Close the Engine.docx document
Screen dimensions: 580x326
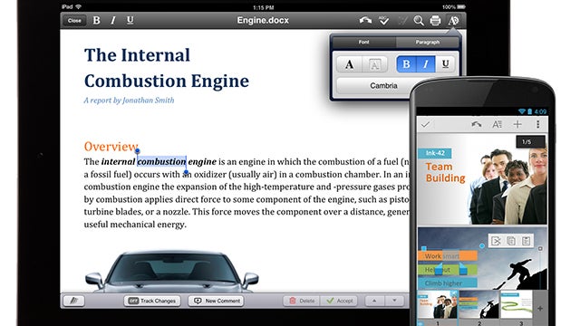click(74, 21)
